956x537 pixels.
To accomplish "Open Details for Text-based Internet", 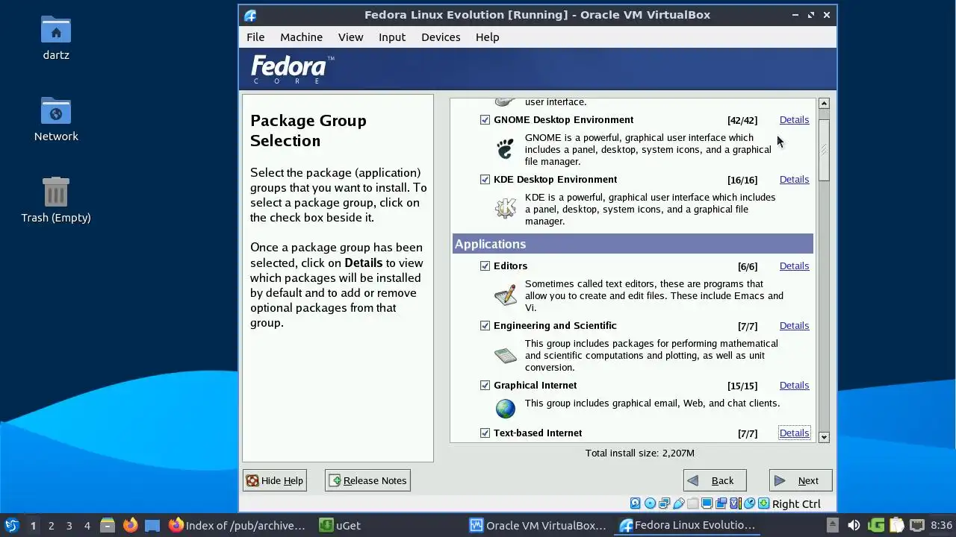I will click(794, 433).
